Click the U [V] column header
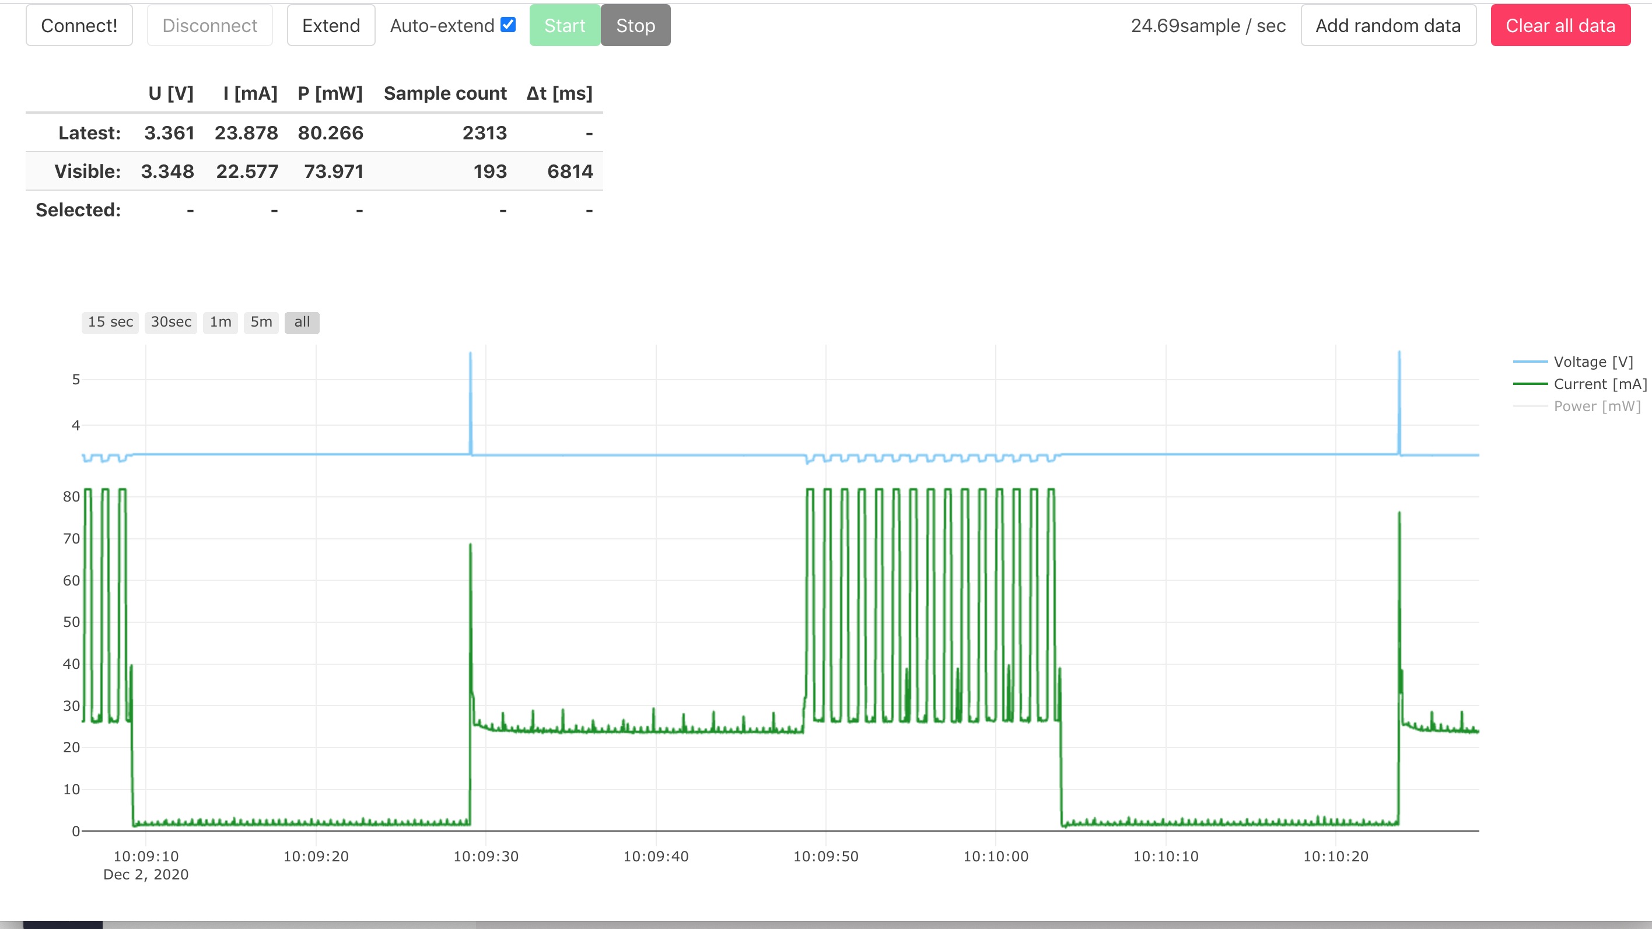1652x929 pixels. (170, 94)
